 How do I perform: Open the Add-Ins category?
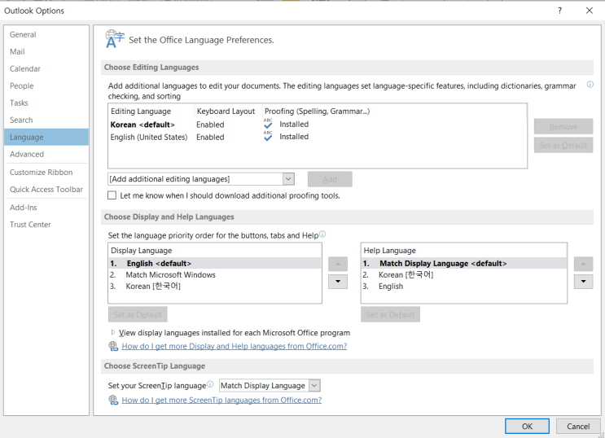click(x=46, y=208)
